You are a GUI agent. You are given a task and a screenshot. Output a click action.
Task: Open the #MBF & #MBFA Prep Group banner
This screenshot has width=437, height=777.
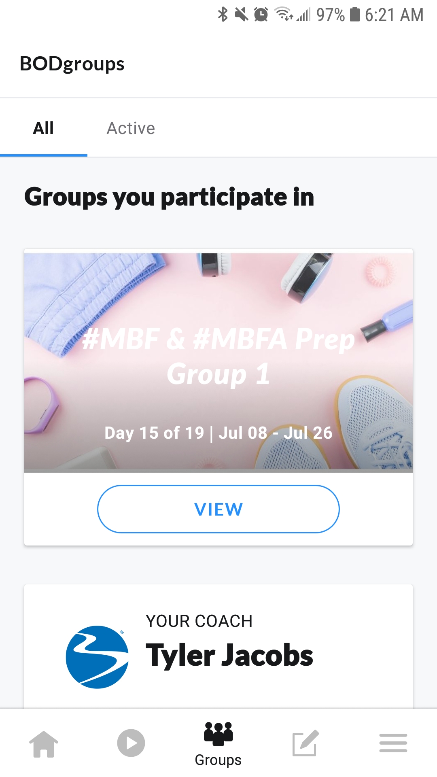pyautogui.click(x=218, y=361)
